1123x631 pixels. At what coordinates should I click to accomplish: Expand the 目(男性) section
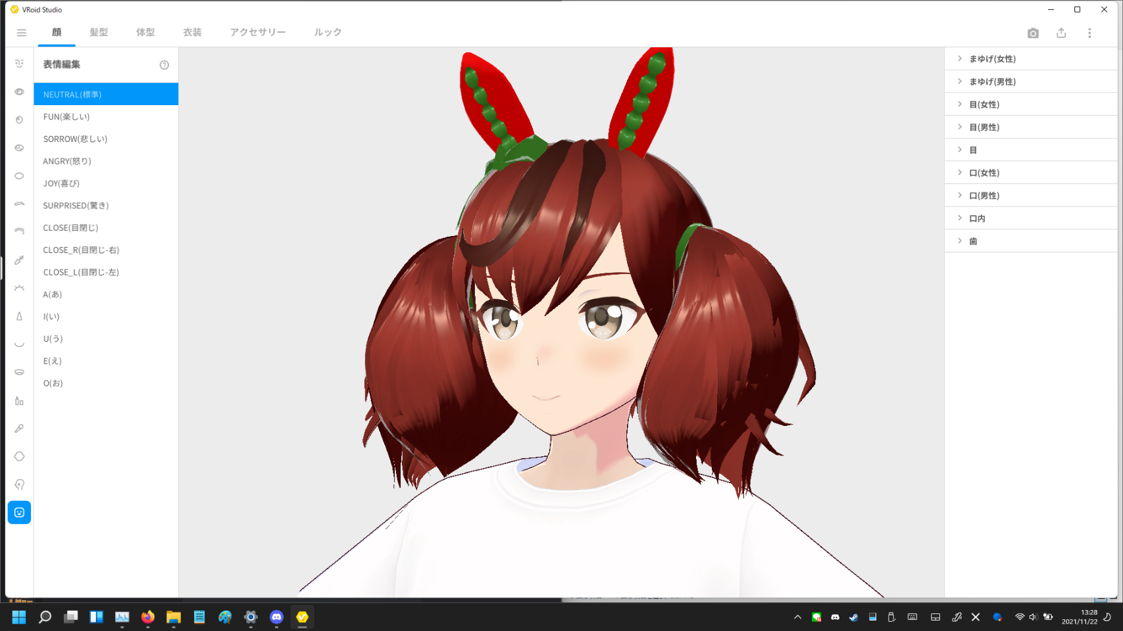(1031, 127)
